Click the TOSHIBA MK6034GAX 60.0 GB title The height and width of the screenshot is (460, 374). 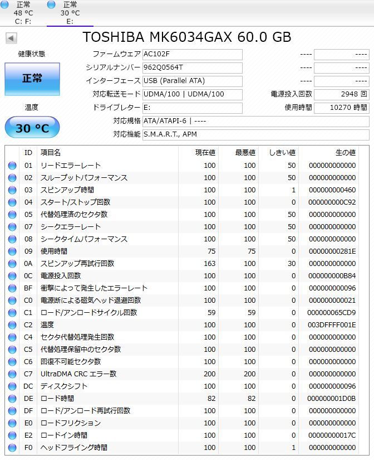pyautogui.click(x=187, y=37)
